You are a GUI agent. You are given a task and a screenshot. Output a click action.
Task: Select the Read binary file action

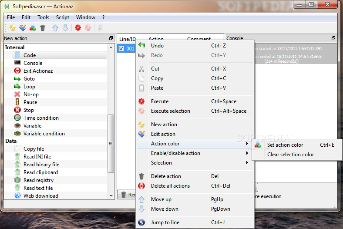60,165
